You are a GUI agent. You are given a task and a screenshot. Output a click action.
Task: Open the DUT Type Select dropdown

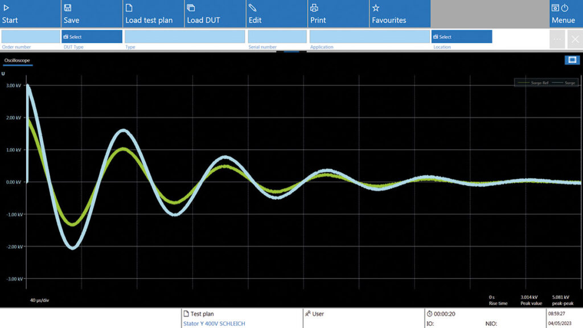[x=92, y=36]
